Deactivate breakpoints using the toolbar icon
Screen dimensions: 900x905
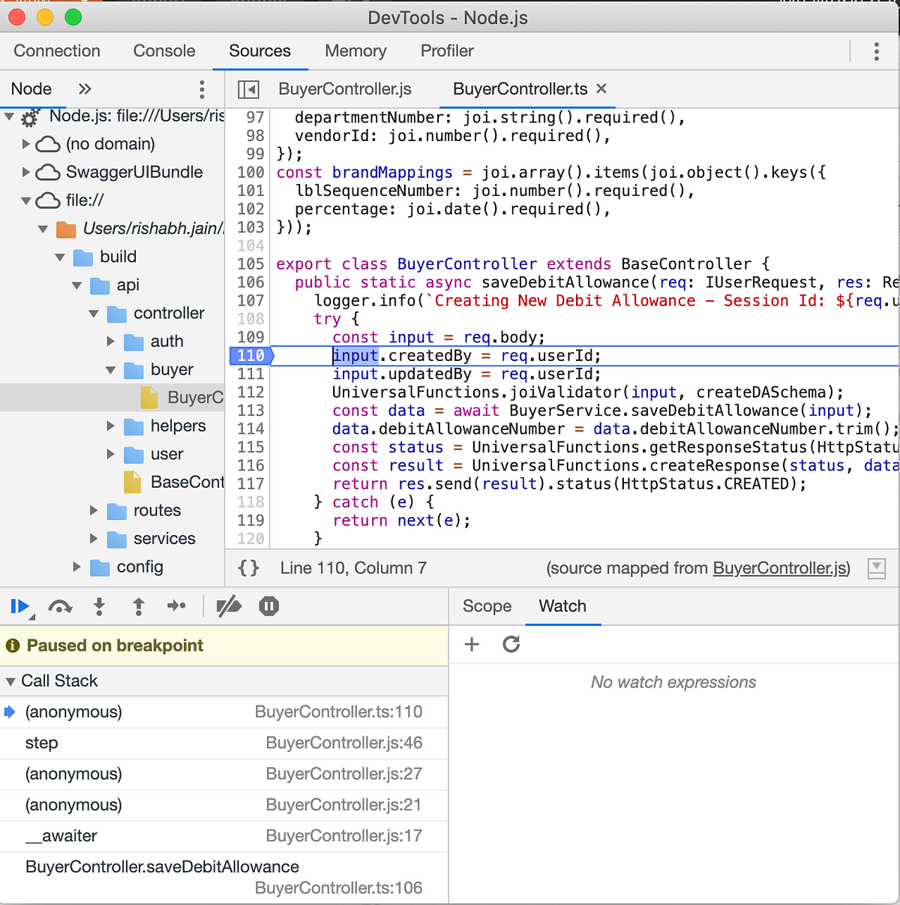tap(229, 606)
